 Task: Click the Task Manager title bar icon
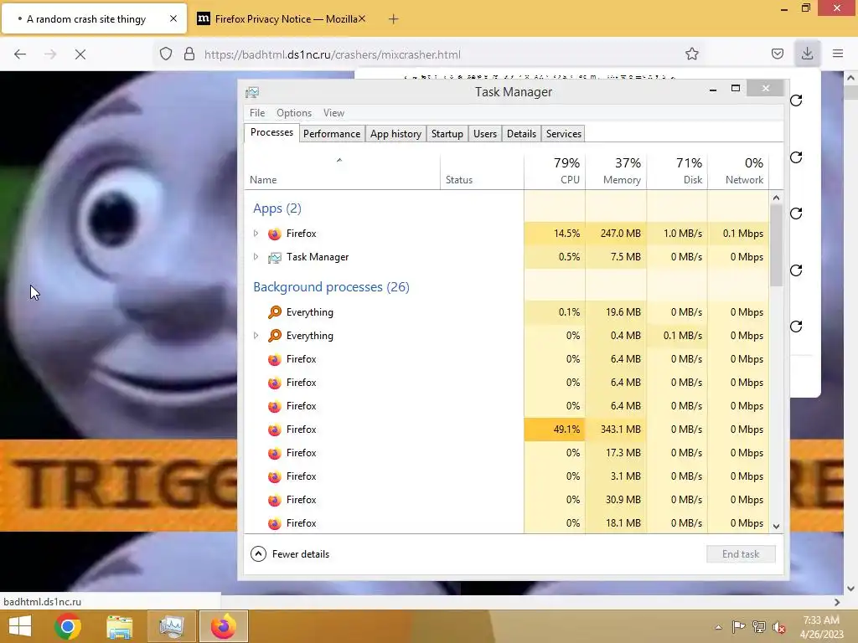(x=252, y=92)
